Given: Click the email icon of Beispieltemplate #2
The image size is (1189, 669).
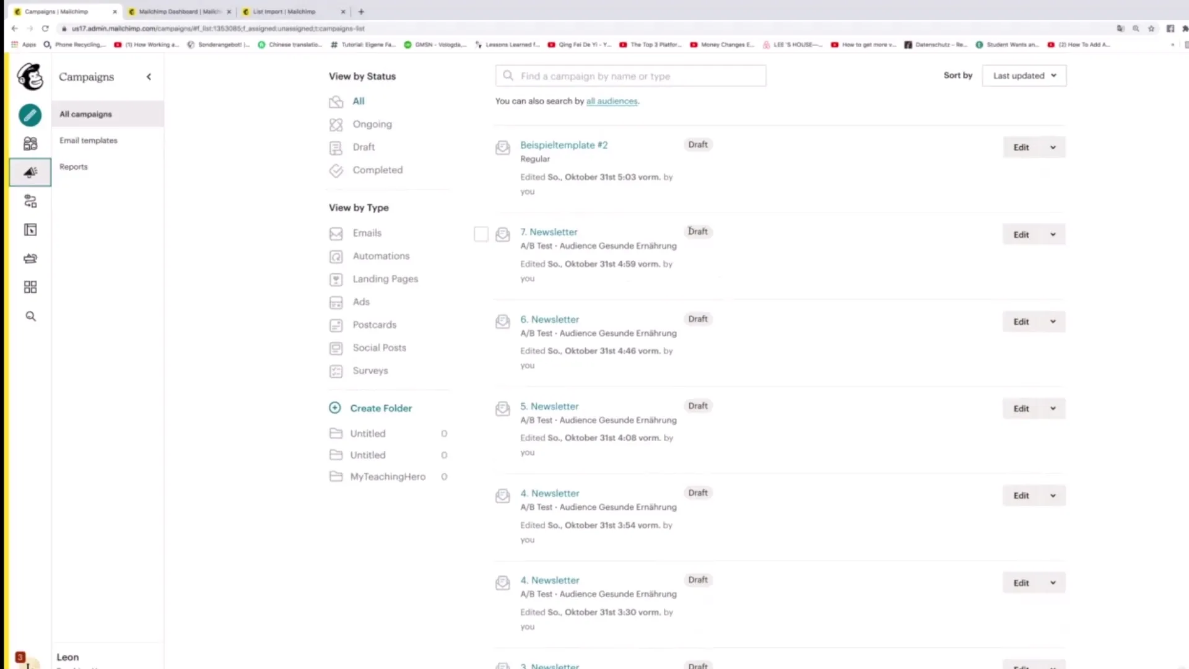Looking at the screenshot, I should pyautogui.click(x=503, y=147).
